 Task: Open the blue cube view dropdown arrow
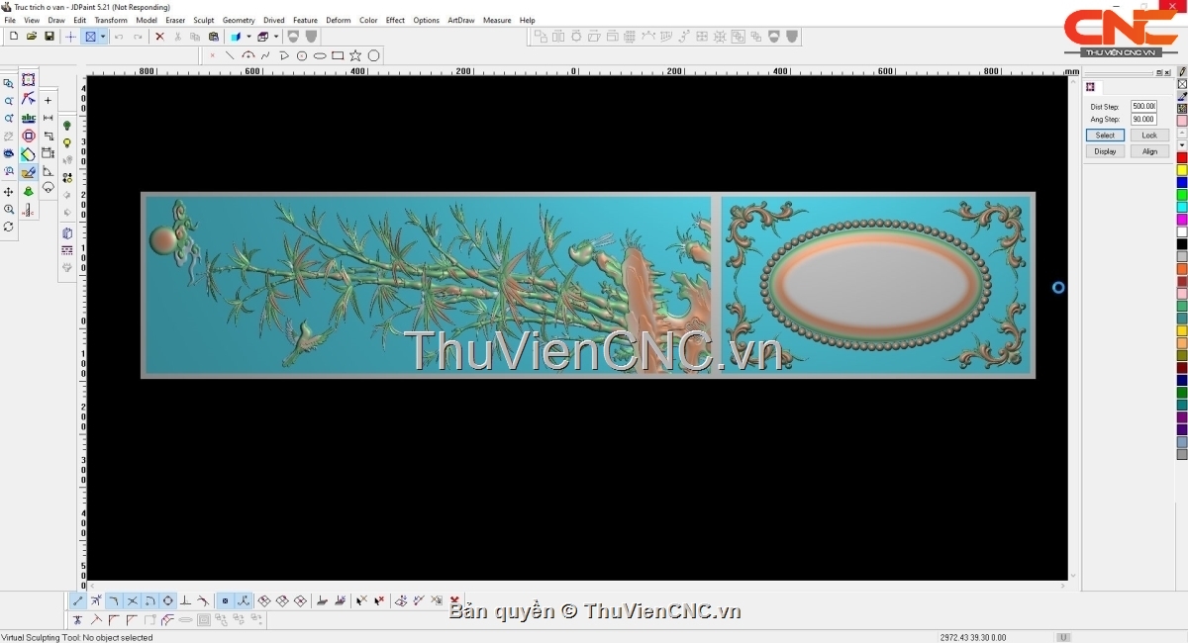[248, 37]
